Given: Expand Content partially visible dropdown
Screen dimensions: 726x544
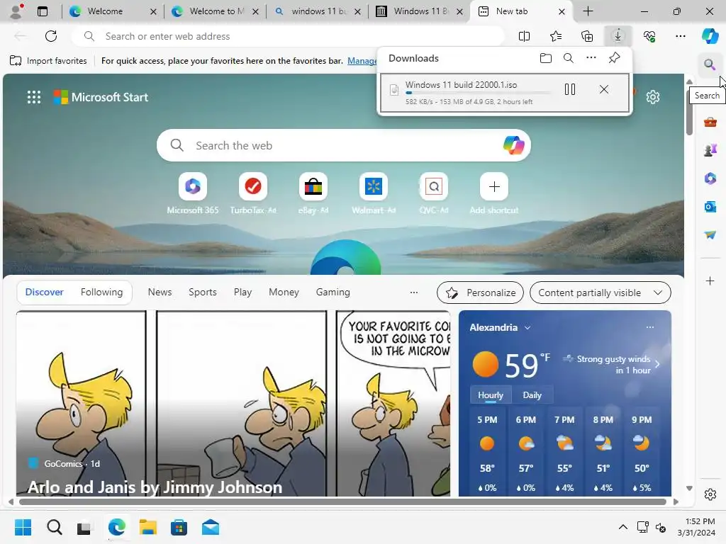Looking at the screenshot, I should (600, 293).
